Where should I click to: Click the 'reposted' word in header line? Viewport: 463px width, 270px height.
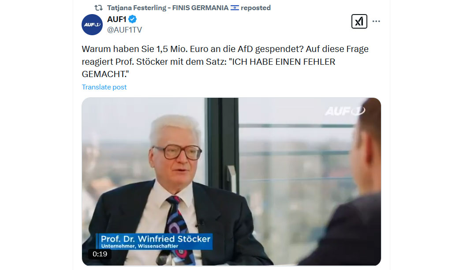[256, 7]
